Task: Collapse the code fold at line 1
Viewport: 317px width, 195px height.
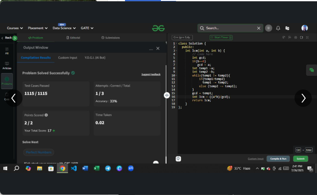Action: pyautogui.click(x=176, y=43)
